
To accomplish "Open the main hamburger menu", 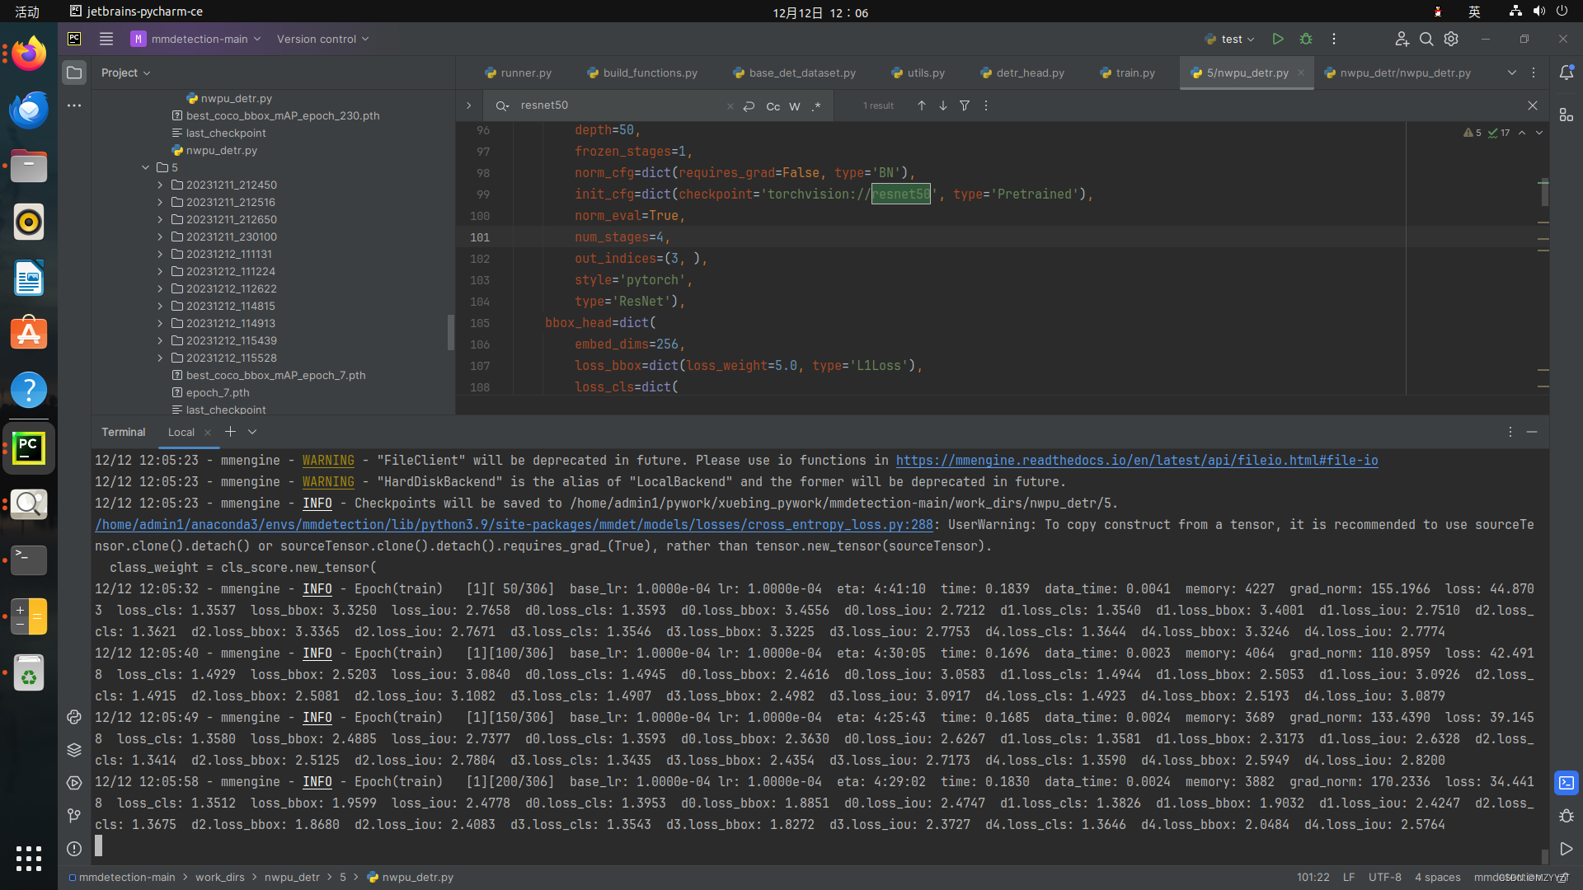I will [x=106, y=39].
